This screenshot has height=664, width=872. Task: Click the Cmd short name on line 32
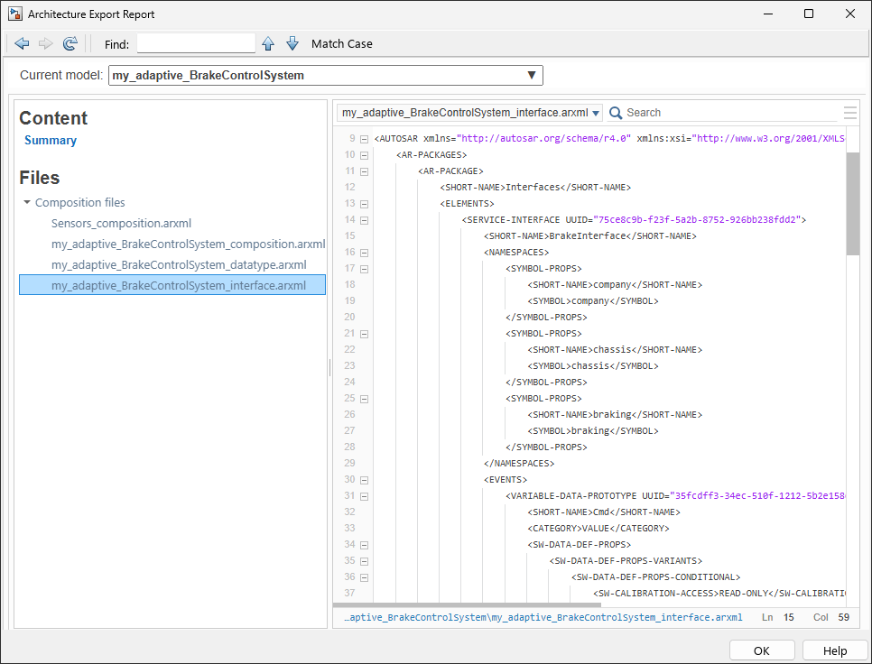(x=601, y=512)
